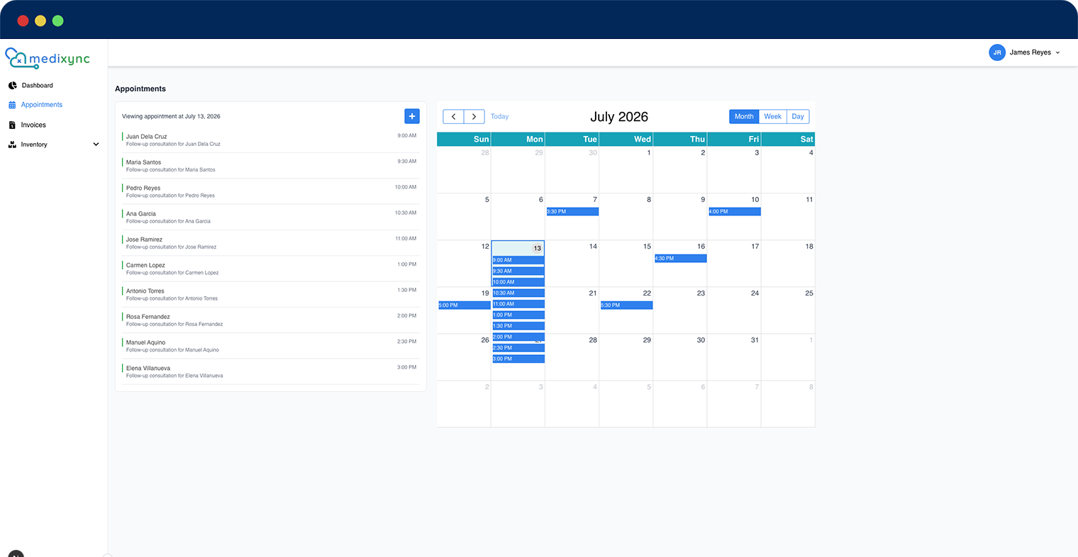Go to next month with right arrow
The width and height of the screenshot is (1078, 557).
474,117
